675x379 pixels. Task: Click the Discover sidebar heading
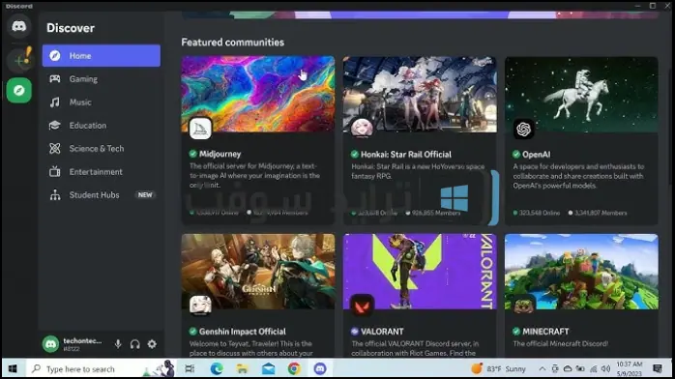[x=71, y=28]
